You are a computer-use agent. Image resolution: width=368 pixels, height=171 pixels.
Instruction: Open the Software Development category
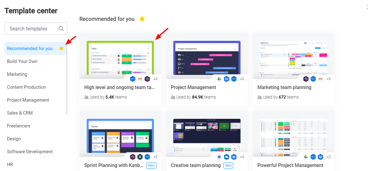[30, 152]
